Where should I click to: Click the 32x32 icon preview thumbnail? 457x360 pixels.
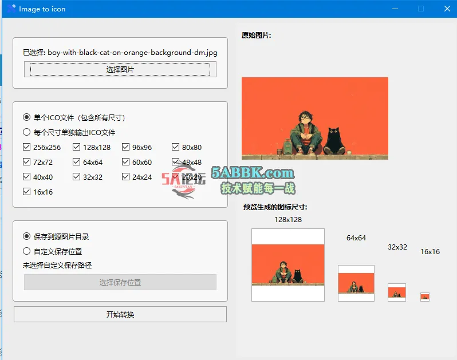coord(397,292)
